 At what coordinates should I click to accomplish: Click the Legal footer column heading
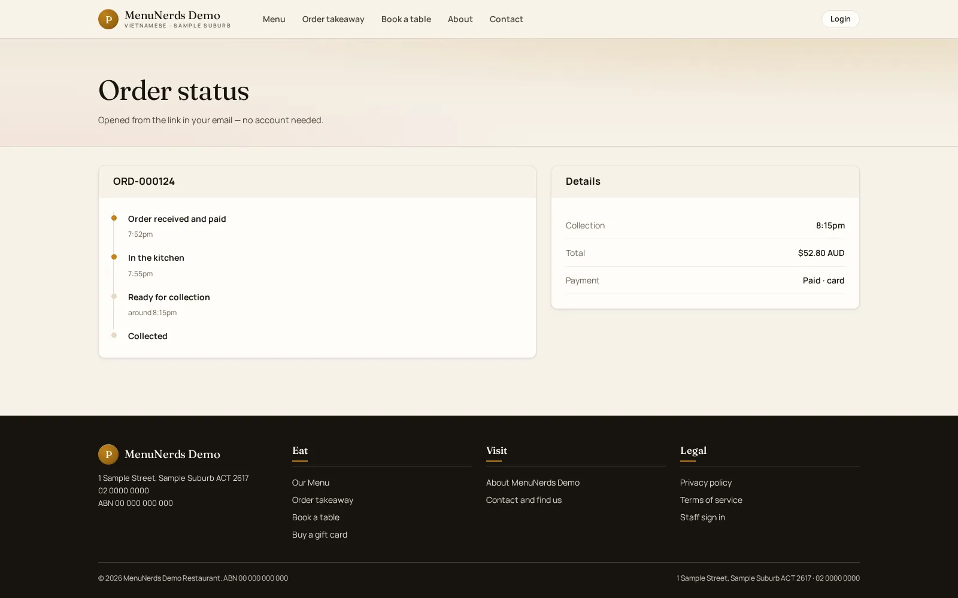[693, 450]
